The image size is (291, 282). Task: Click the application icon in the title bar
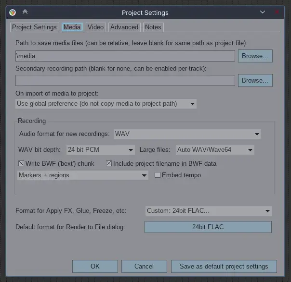[13, 12]
